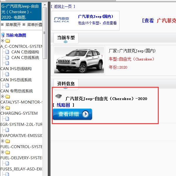176x176 pixels.
Task: Click document icon above EVAPORATIVE-EMISSION
Action: [x=7, y=130]
